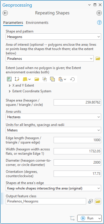Click the clipboard paste extent icon
The height and width of the screenshot is (224, 104).
(x=61, y=79)
